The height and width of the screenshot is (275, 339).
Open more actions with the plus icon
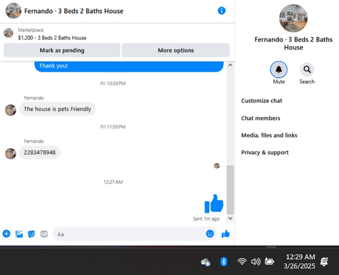pos(6,234)
